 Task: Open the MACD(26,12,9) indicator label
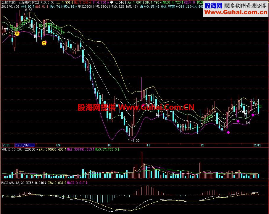pos(13,183)
